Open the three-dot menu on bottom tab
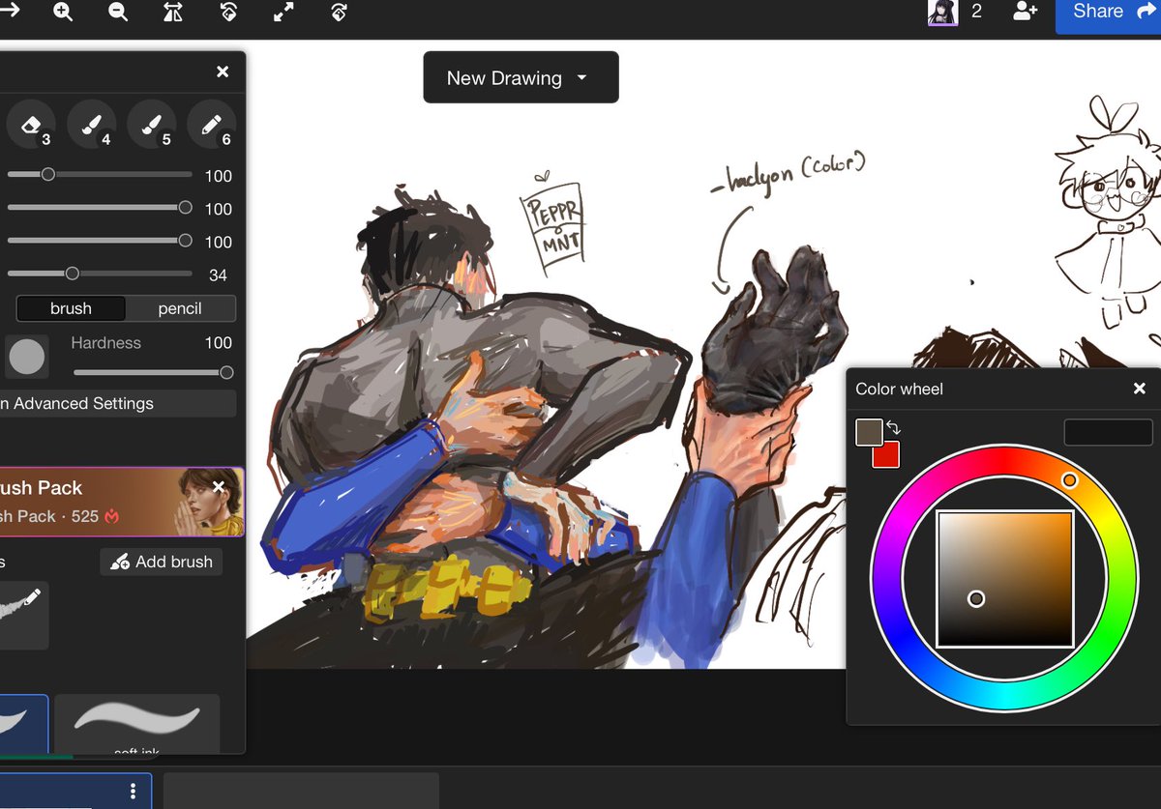 (133, 791)
